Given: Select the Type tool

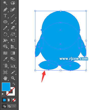Looking at the screenshot, I should pyautogui.click(x=5, y=16).
